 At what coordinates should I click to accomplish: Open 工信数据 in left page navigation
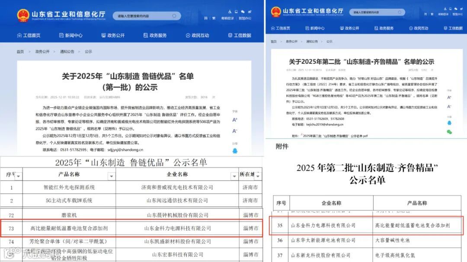[240, 35]
